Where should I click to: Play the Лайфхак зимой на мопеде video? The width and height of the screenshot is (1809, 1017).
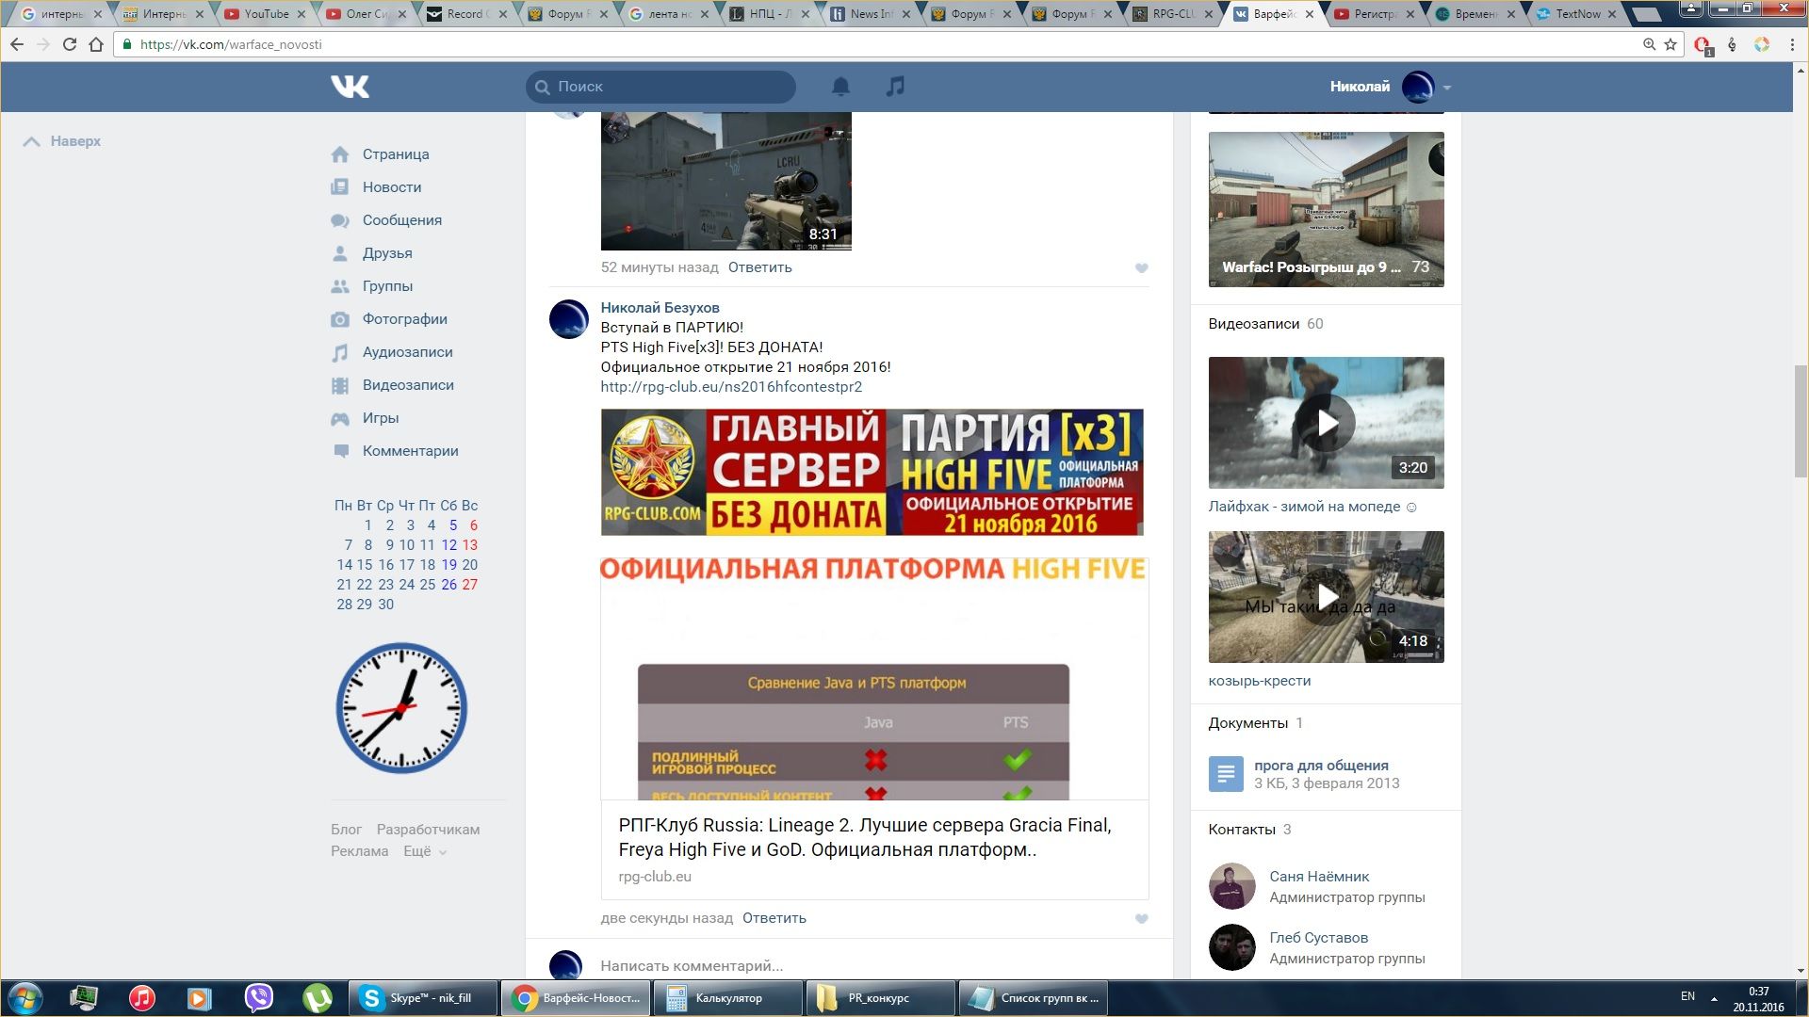click(1326, 423)
